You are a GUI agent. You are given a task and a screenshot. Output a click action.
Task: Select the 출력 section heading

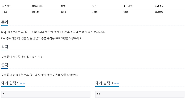pos(5,65)
